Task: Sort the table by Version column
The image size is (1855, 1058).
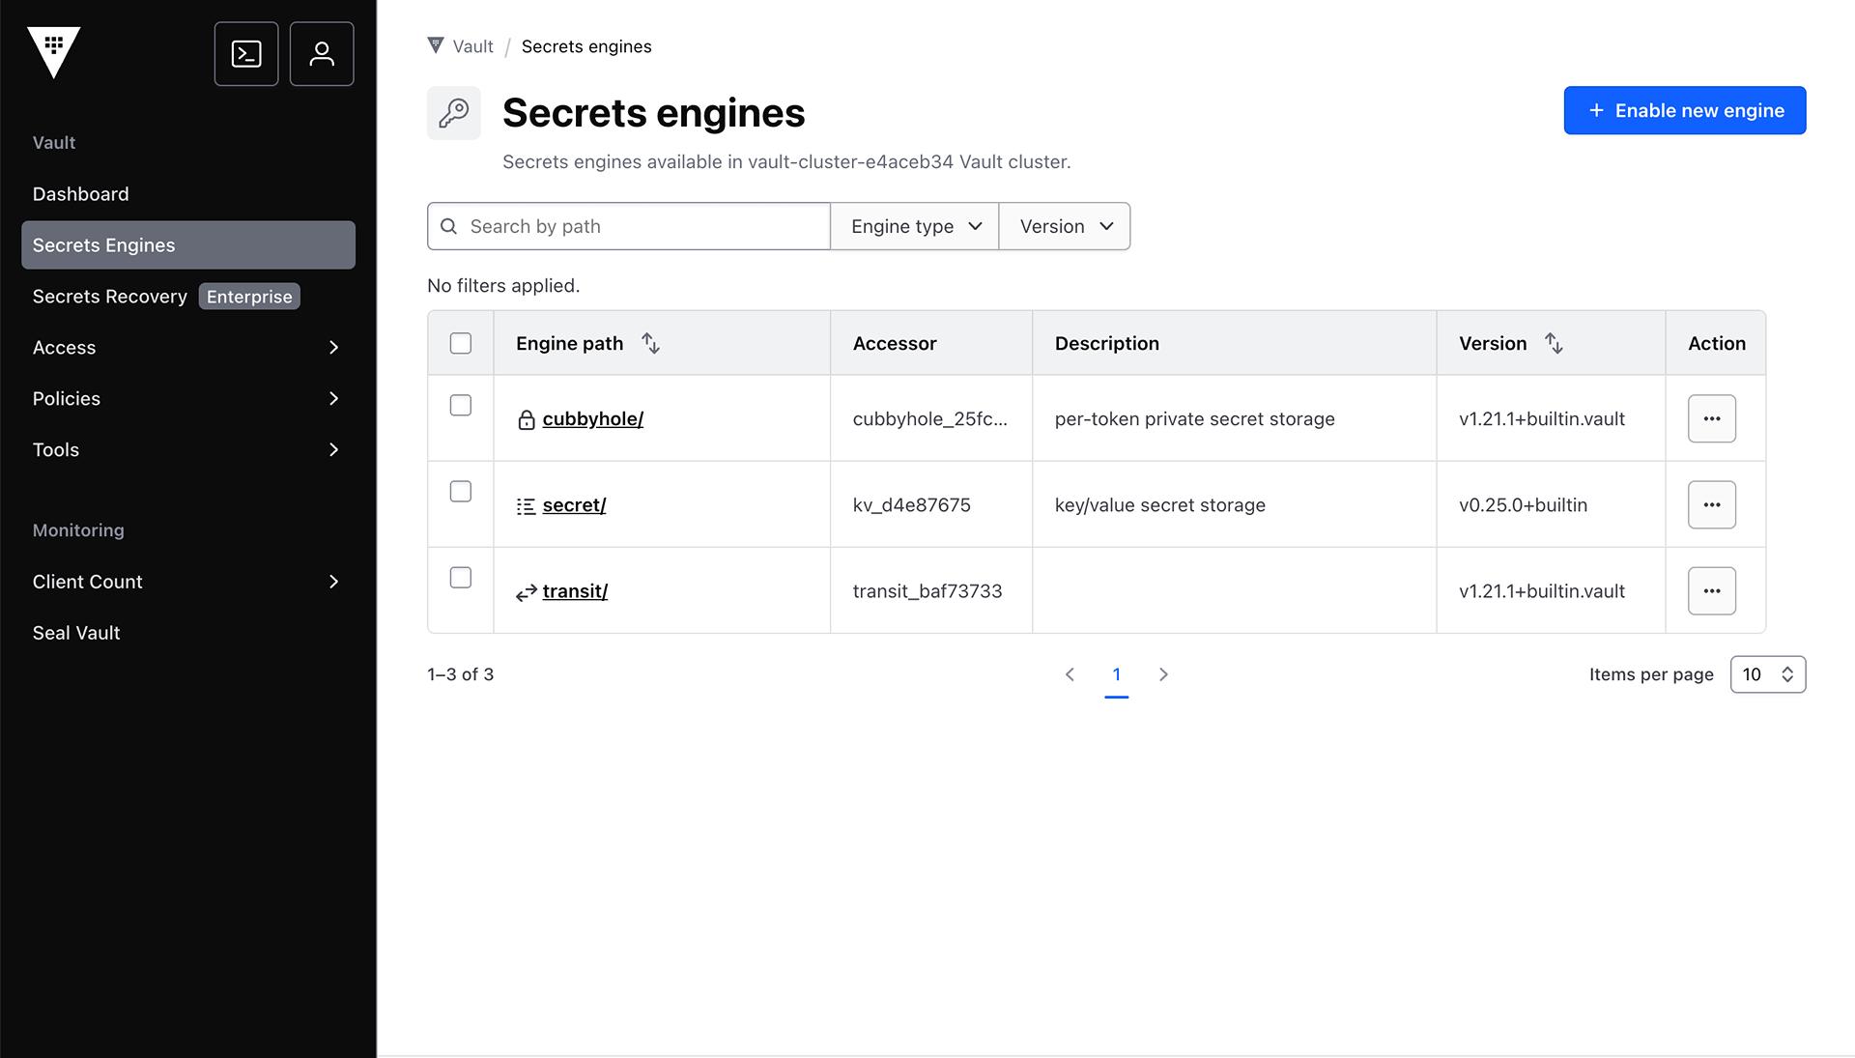Action: click(1553, 343)
